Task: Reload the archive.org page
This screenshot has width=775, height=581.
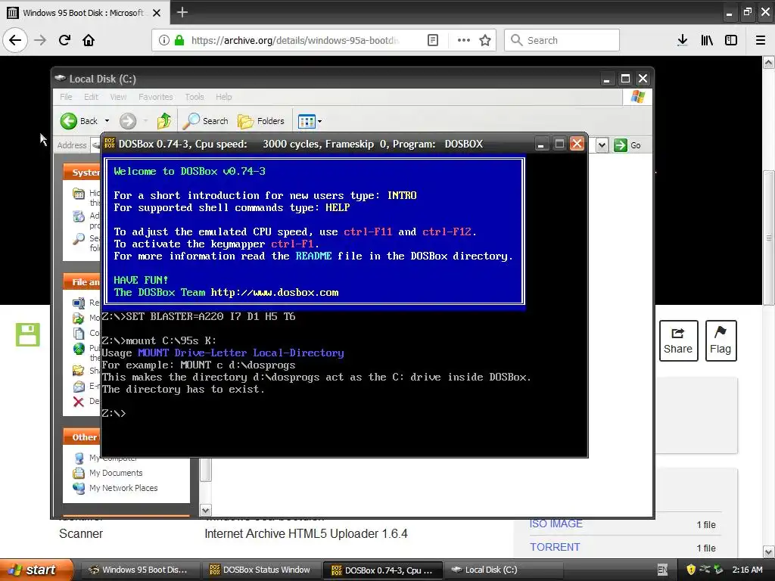Action: (64, 40)
